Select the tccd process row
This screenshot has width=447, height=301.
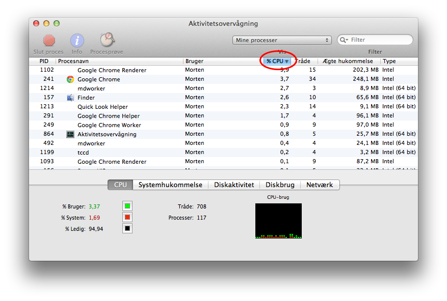tap(223, 152)
